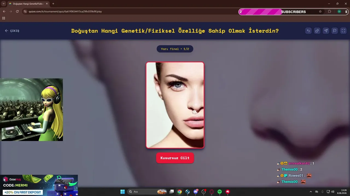Exit the quiz via ÇIKIŞ
This screenshot has width=350, height=196.
coord(12,31)
